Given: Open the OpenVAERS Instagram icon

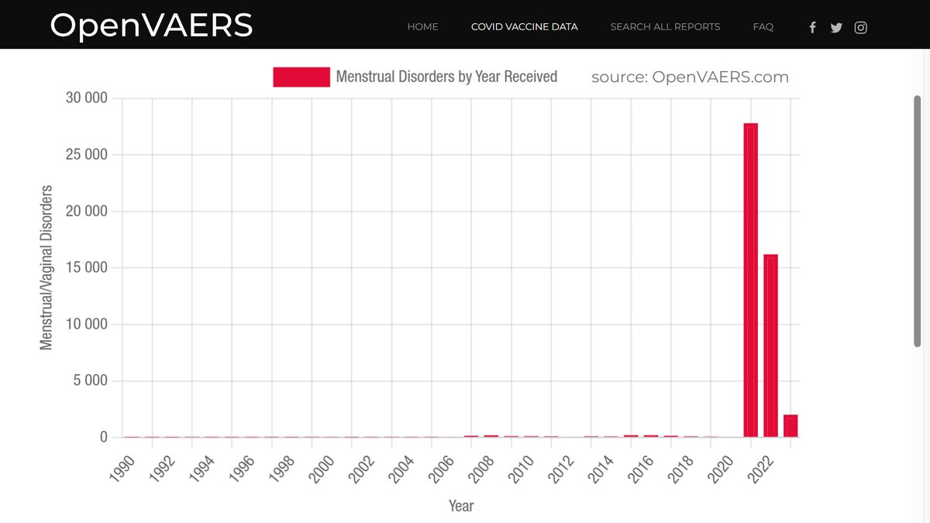Looking at the screenshot, I should (861, 27).
